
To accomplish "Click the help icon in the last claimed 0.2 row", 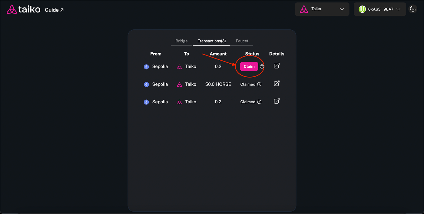I will (x=259, y=102).
